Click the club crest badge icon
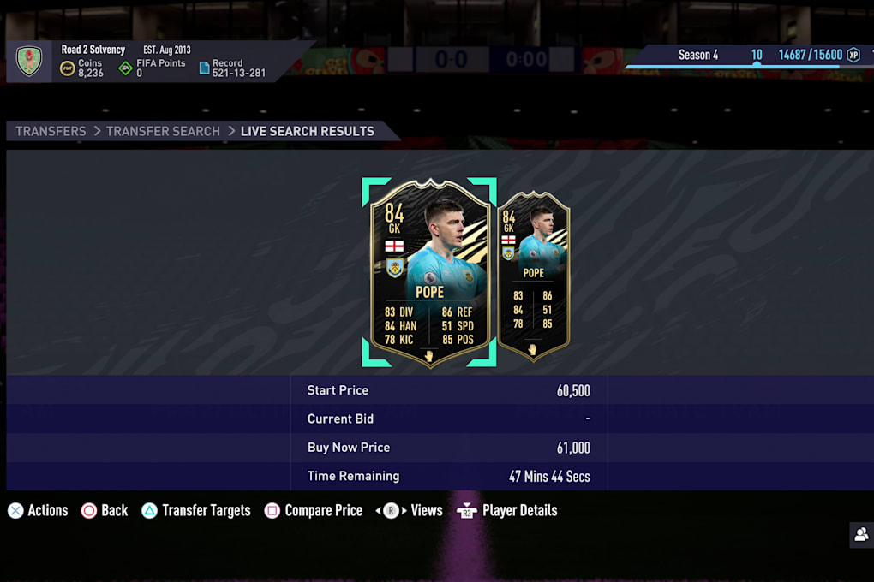 [x=29, y=61]
